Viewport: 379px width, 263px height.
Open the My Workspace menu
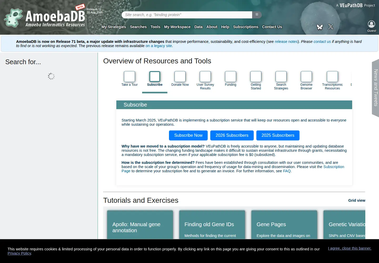click(177, 27)
